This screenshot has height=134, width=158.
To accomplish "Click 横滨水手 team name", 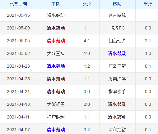I will pyautogui.click(x=117, y=92).
